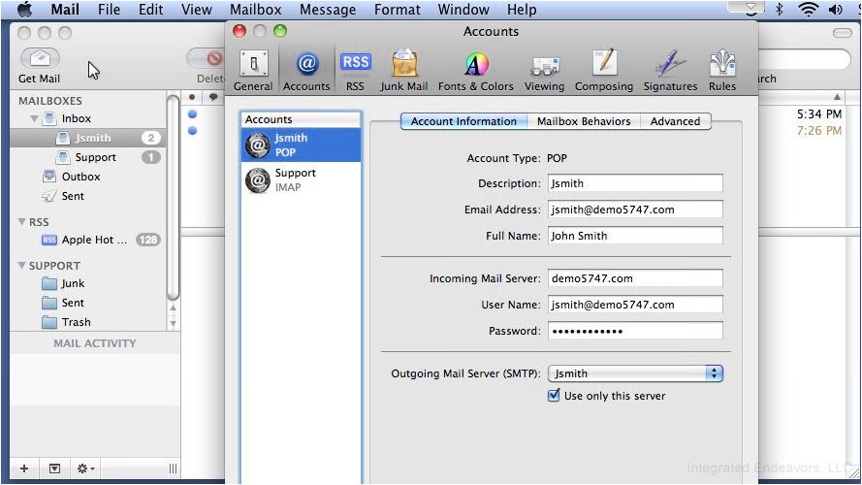Click the Full Name field
This screenshot has height=485, width=862.
click(x=635, y=236)
